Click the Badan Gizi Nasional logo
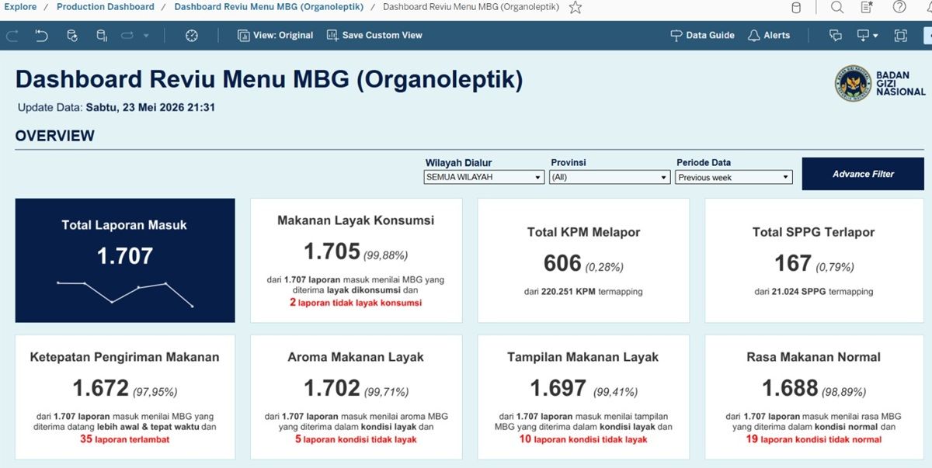The width and height of the screenshot is (932, 468). (x=880, y=83)
